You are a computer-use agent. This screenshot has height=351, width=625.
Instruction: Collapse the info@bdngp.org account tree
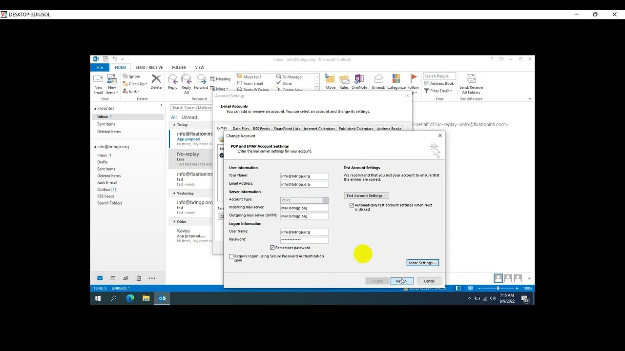click(x=95, y=147)
